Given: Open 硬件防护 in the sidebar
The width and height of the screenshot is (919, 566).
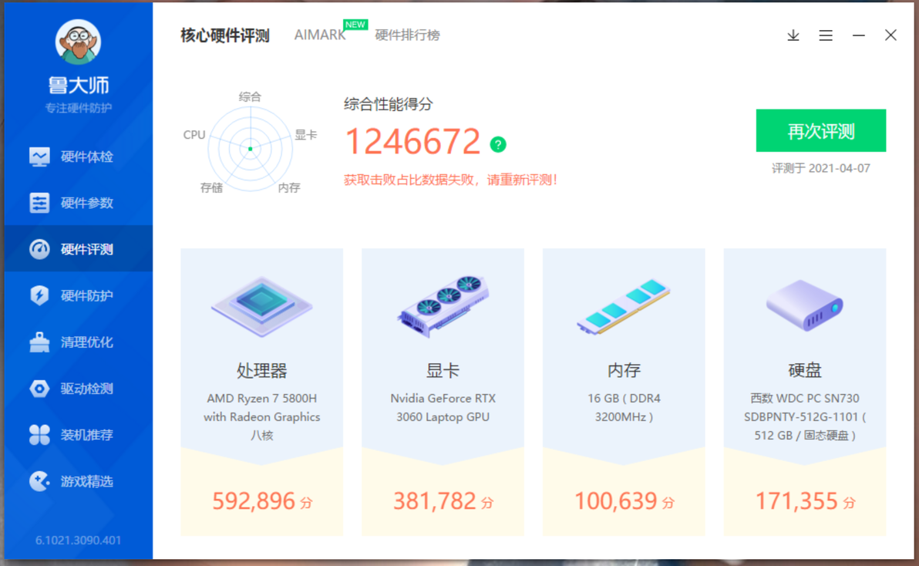Looking at the screenshot, I should 79,295.
